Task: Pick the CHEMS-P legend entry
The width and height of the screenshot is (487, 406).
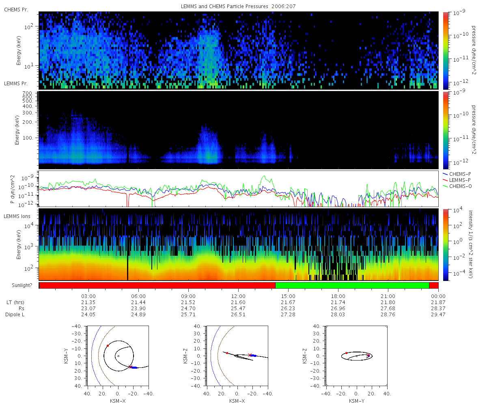Action: coord(458,173)
